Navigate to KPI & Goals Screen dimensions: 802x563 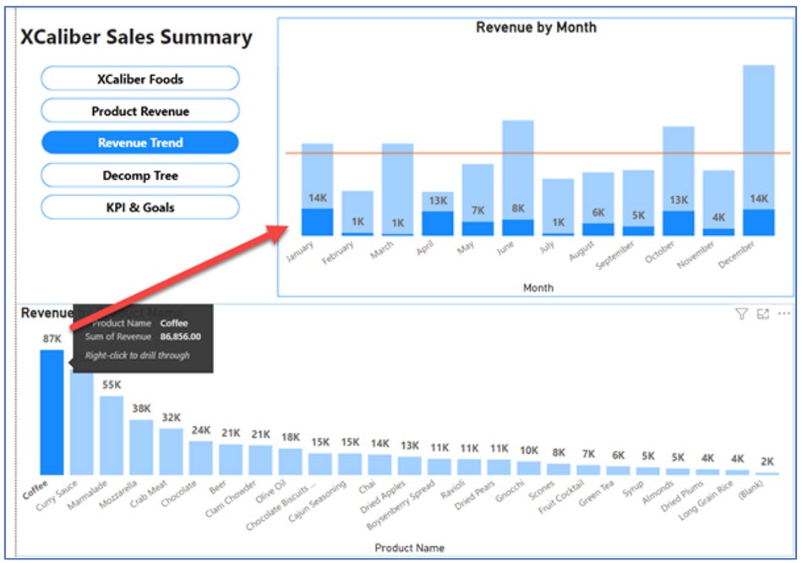(140, 207)
